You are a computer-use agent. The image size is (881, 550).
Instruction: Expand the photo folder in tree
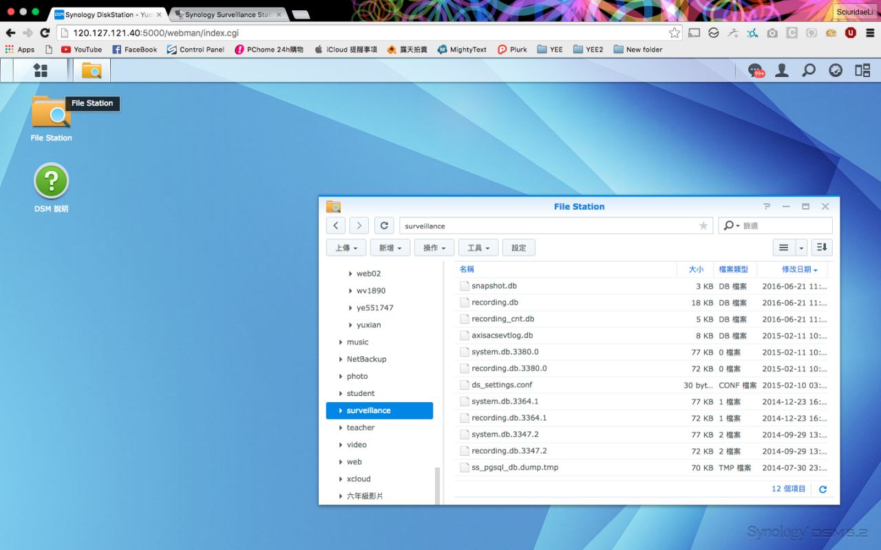pos(341,376)
